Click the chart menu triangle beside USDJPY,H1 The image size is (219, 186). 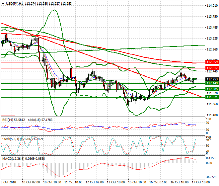click(3, 4)
